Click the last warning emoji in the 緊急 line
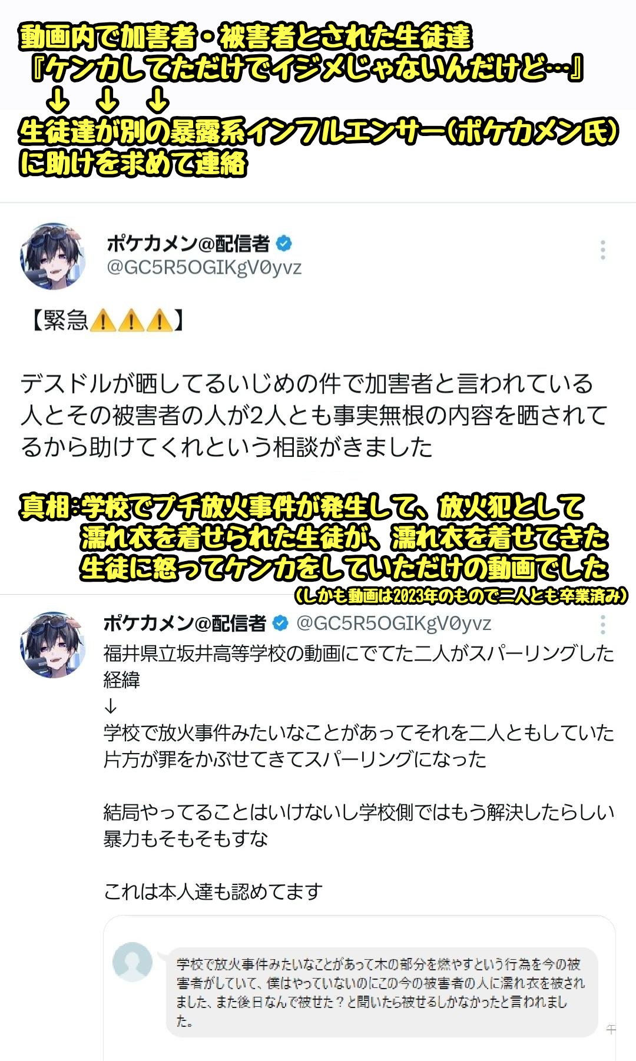Viewport: 636px width, 1061px height. (160, 320)
